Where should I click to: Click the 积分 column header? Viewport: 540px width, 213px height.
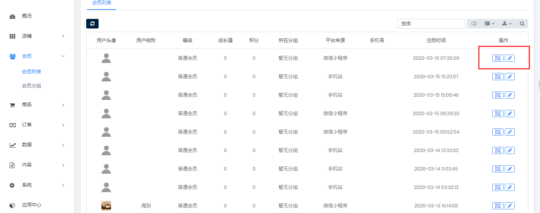(x=254, y=41)
